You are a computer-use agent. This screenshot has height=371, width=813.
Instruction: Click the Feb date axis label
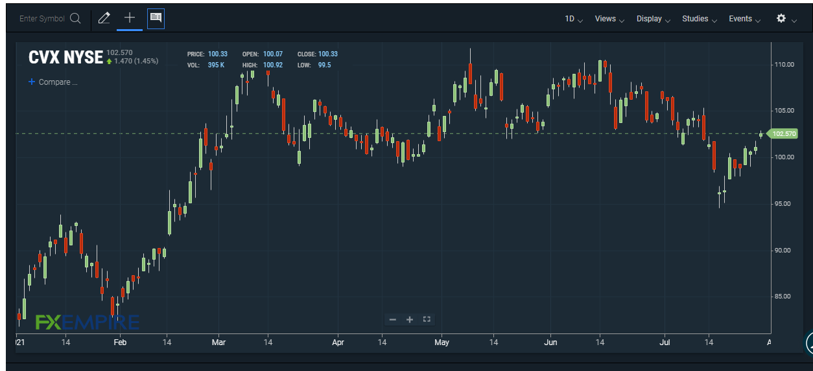[x=120, y=342]
